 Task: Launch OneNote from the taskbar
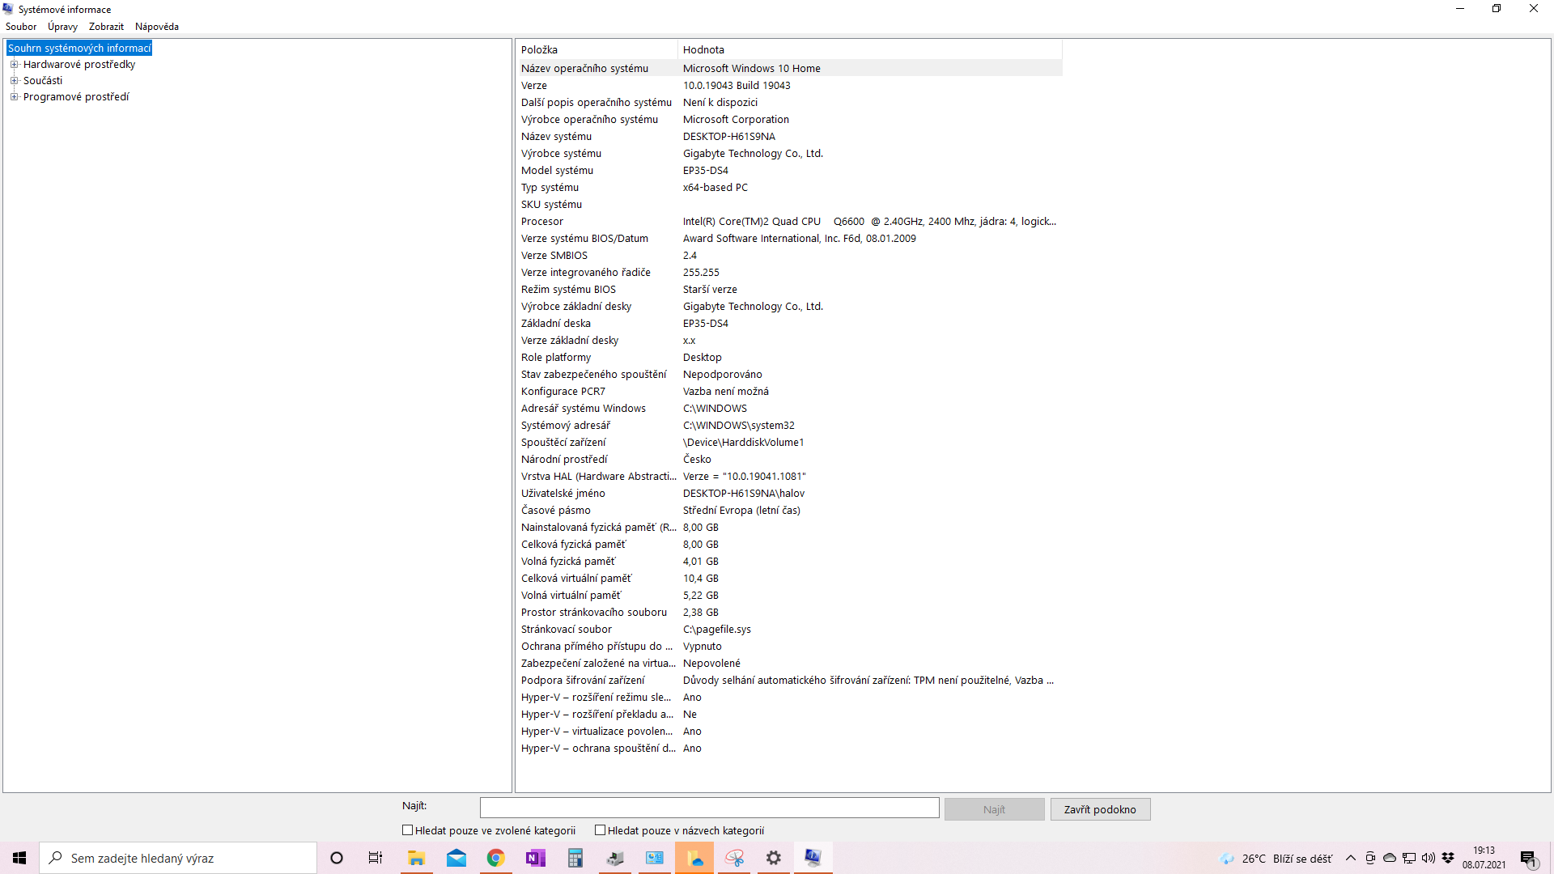click(x=535, y=858)
